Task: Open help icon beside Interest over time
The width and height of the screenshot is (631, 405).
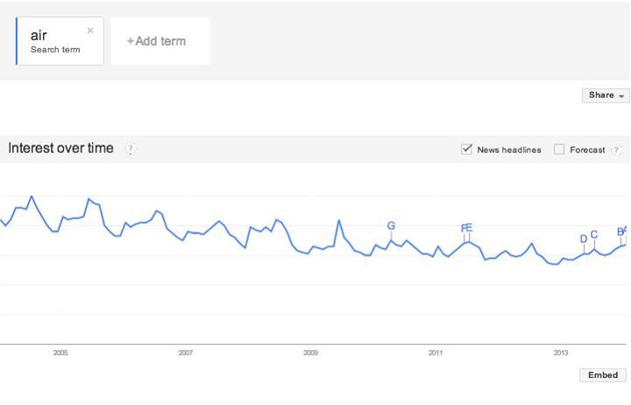Action: click(131, 150)
